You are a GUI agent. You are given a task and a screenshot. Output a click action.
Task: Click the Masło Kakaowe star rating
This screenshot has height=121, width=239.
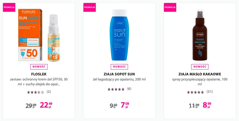[195, 92]
